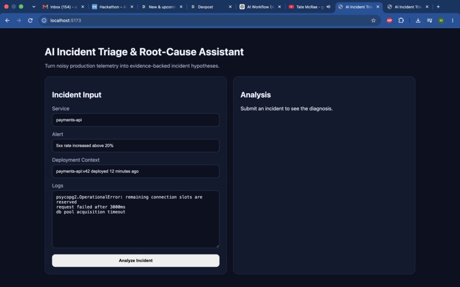The image size is (460, 287).
Task: Grab the Logs textarea resize handle
Action: [x=217, y=246]
